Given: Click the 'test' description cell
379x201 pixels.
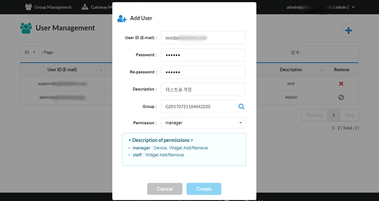Looking at the screenshot, I should tap(291, 84).
